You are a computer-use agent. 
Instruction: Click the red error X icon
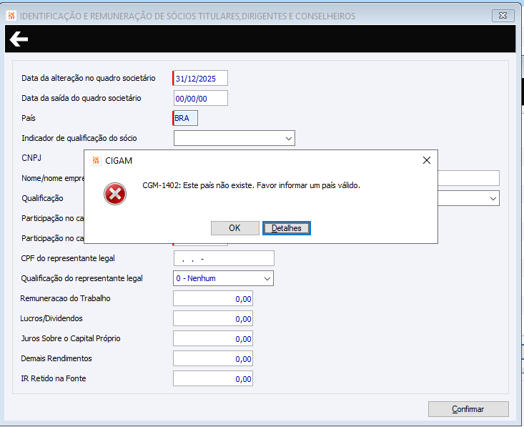coord(115,194)
